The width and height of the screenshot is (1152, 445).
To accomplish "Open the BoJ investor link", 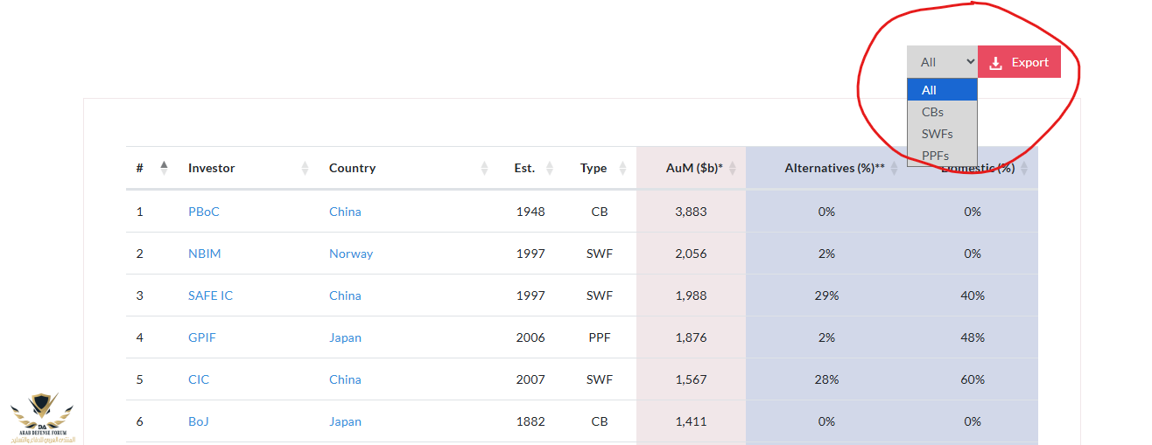I will (199, 421).
